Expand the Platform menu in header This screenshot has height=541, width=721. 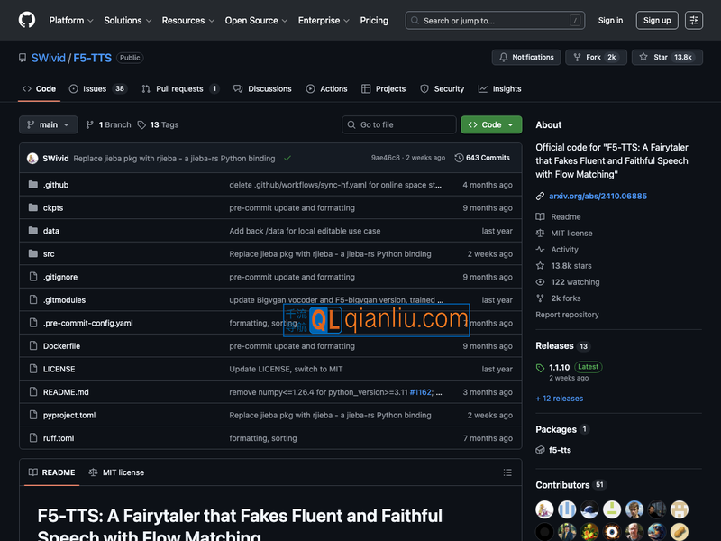coord(71,20)
